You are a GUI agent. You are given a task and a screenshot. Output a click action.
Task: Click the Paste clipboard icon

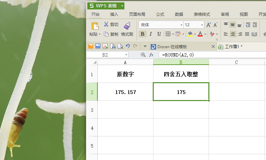coord(95,26)
